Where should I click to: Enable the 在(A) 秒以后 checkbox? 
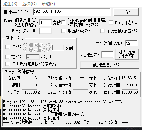[x=7, y=57]
